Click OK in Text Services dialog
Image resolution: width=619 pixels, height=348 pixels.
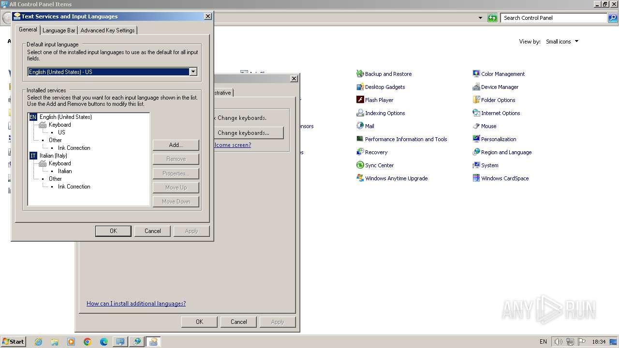[x=113, y=231]
